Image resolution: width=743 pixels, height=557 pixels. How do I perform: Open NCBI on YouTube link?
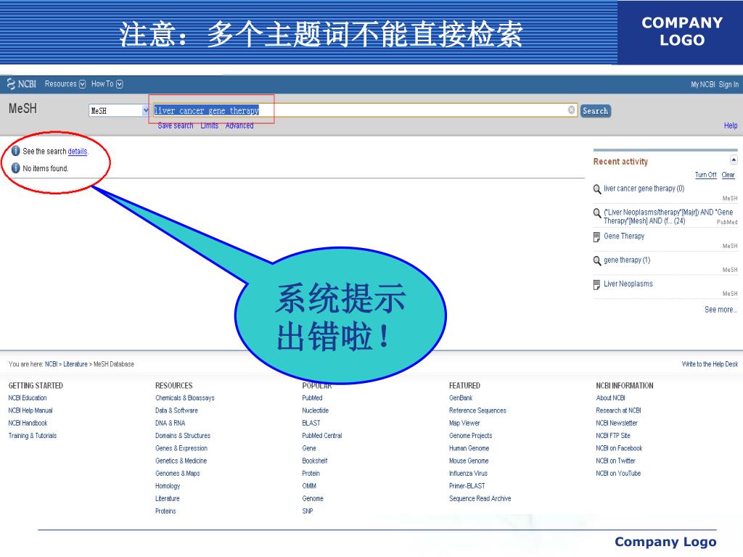click(x=618, y=473)
